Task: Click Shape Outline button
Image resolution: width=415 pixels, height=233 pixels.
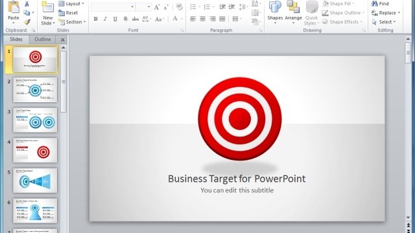Action: click(343, 13)
